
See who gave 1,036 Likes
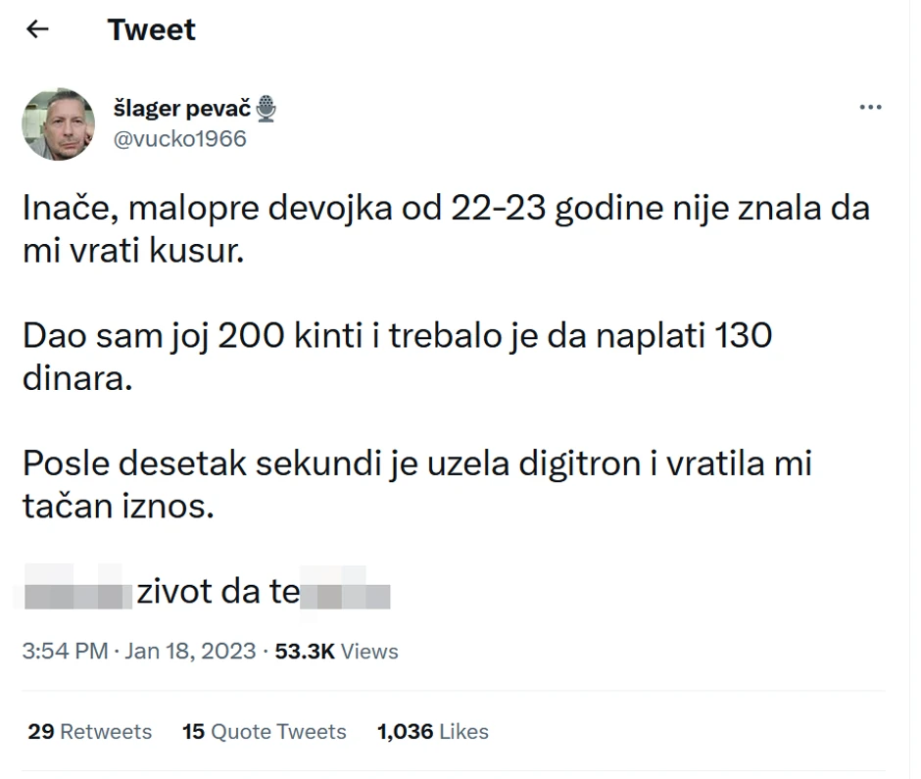click(432, 730)
